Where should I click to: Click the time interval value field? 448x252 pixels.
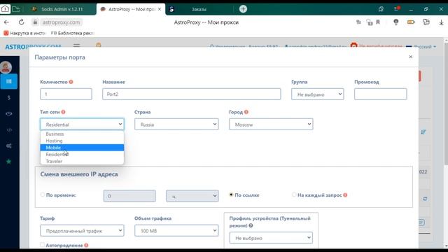129,196
